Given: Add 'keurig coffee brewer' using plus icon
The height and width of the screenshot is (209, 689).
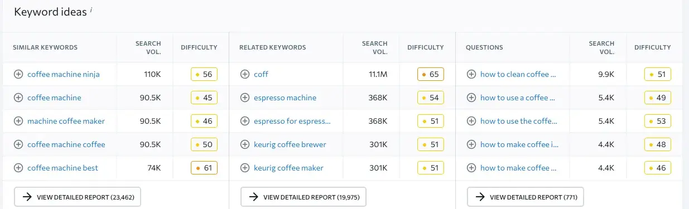Looking at the screenshot, I should point(244,144).
